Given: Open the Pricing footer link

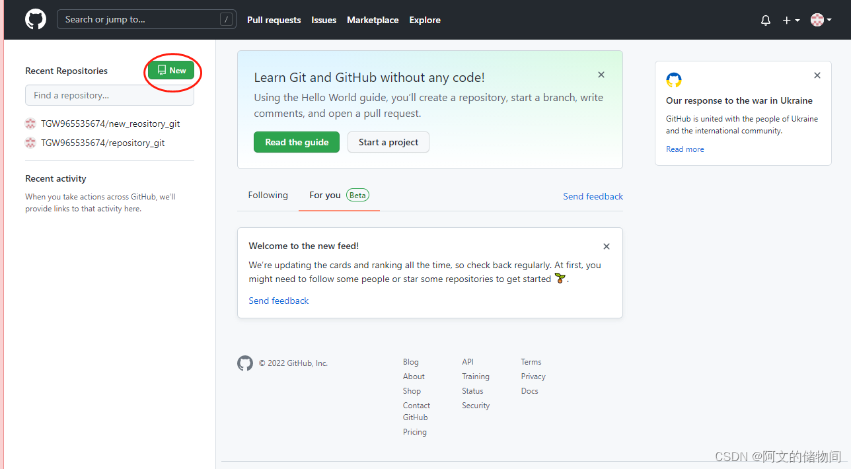Looking at the screenshot, I should (x=415, y=432).
